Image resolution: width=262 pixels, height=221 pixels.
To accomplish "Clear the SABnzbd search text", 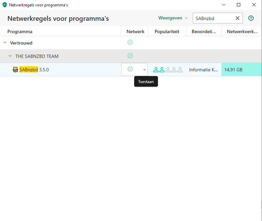I will (238, 18).
